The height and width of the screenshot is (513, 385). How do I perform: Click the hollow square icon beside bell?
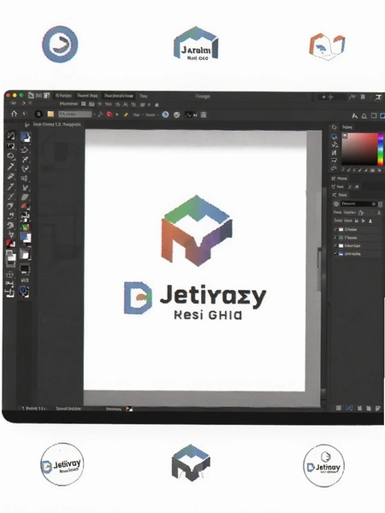[374, 115]
